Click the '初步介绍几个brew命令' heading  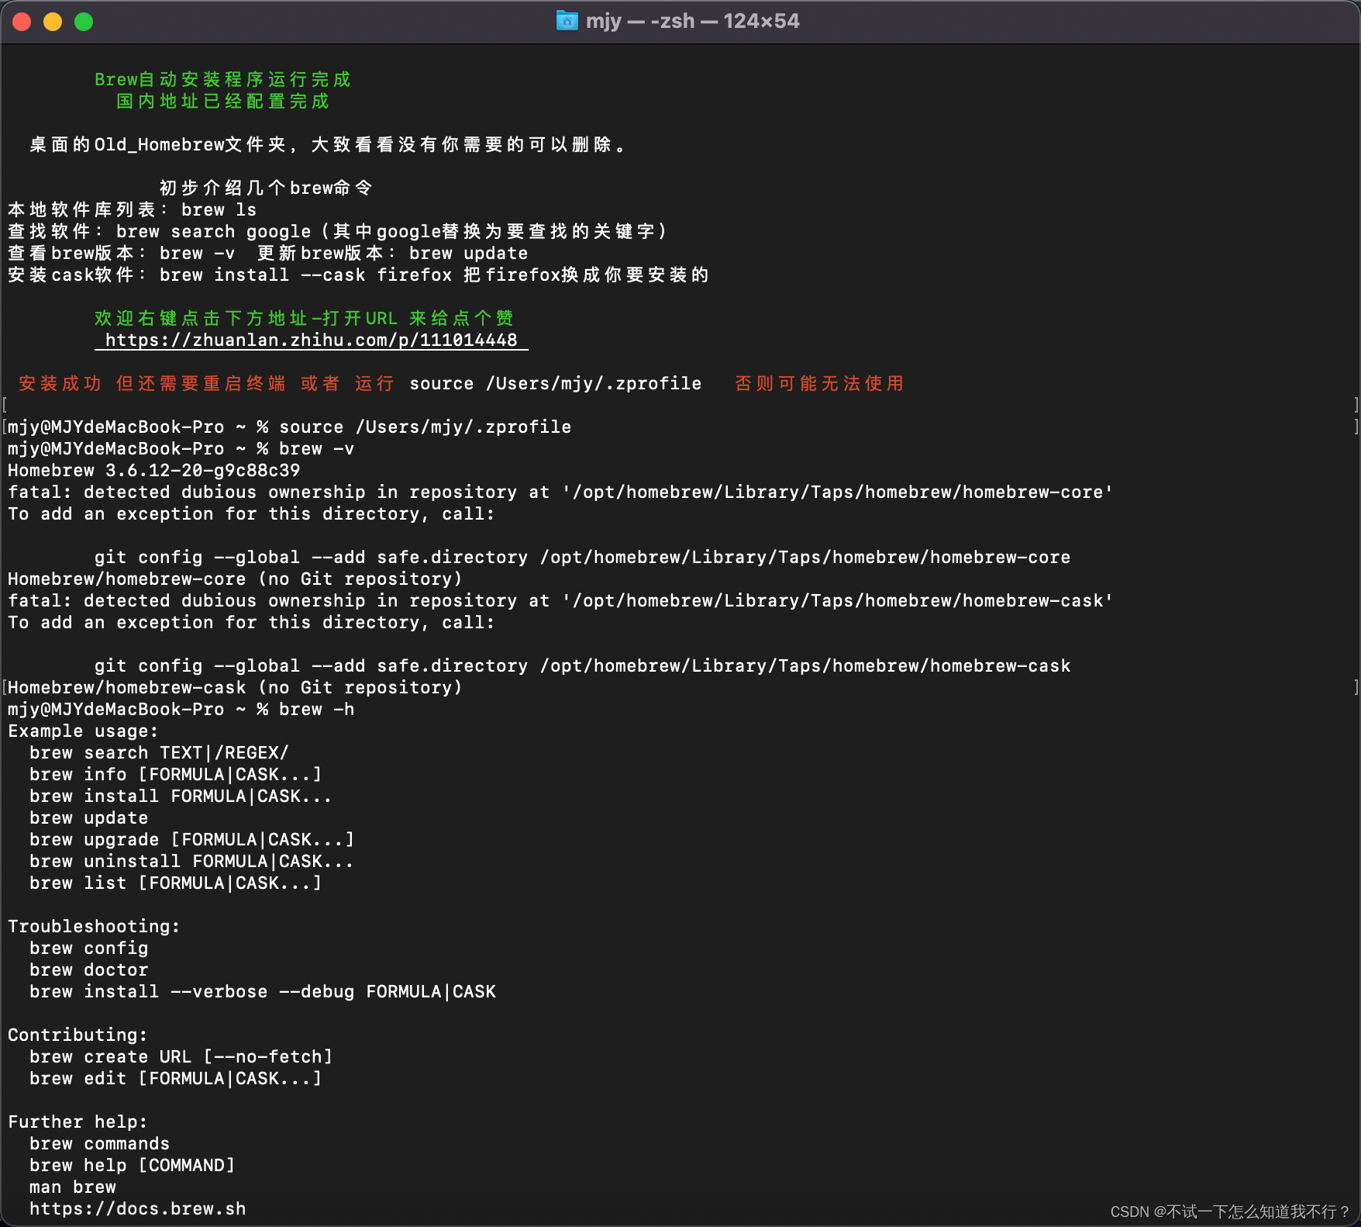coord(266,188)
